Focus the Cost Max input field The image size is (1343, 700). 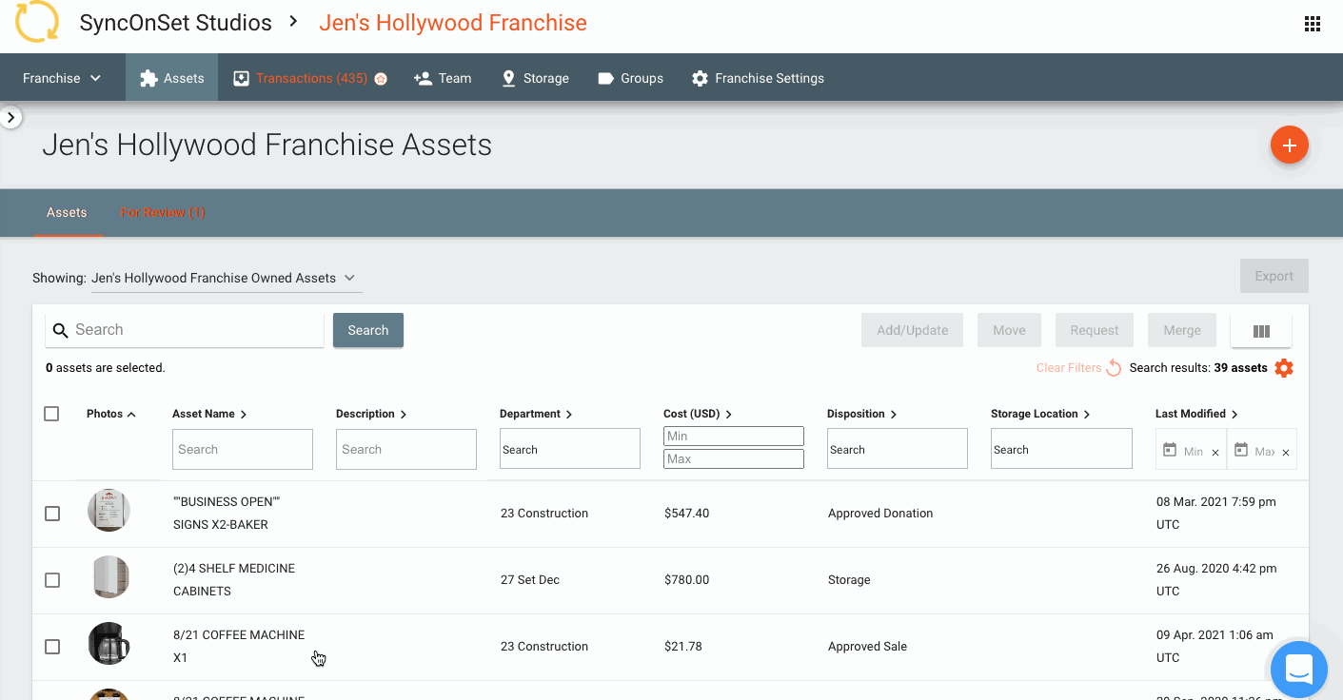coord(734,458)
